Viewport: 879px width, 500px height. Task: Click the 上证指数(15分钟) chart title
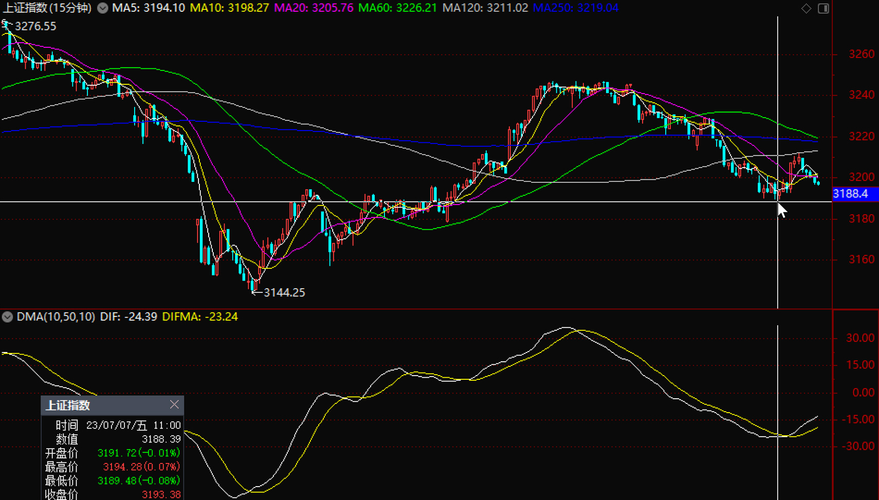coord(47,8)
